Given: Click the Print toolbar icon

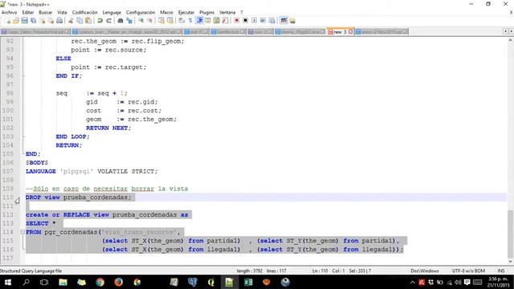Looking at the screenshot, I should 59,21.
